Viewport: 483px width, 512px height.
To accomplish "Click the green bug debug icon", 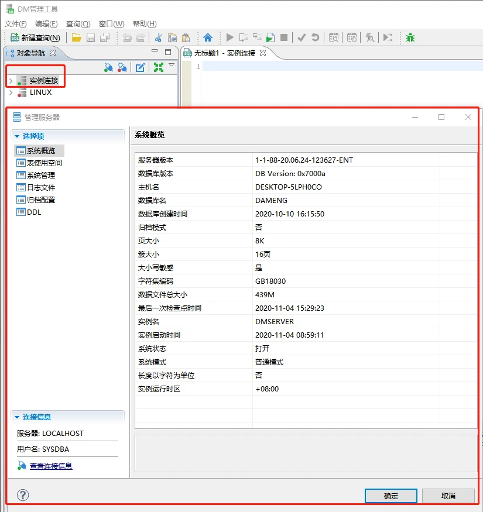I will (410, 38).
